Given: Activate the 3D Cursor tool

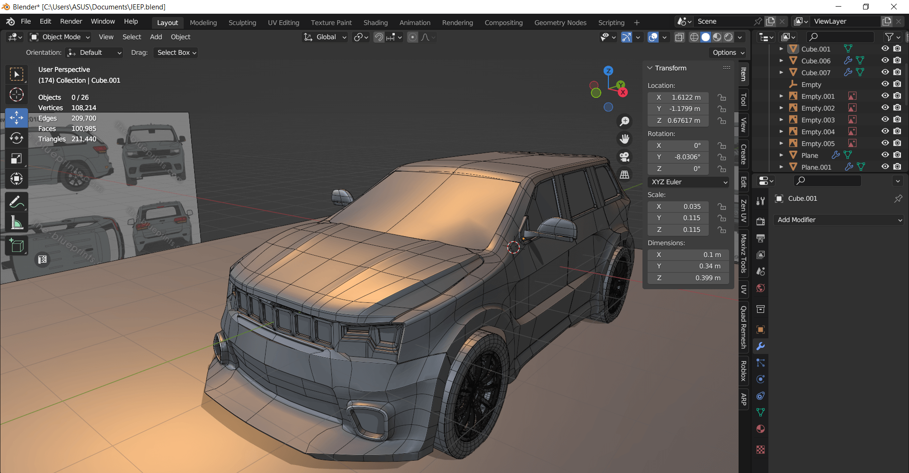Looking at the screenshot, I should pyautogui.click(x=17, y=95).
